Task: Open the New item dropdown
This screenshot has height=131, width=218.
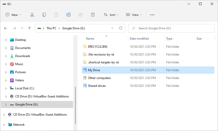Action: (x=13, y=15)
